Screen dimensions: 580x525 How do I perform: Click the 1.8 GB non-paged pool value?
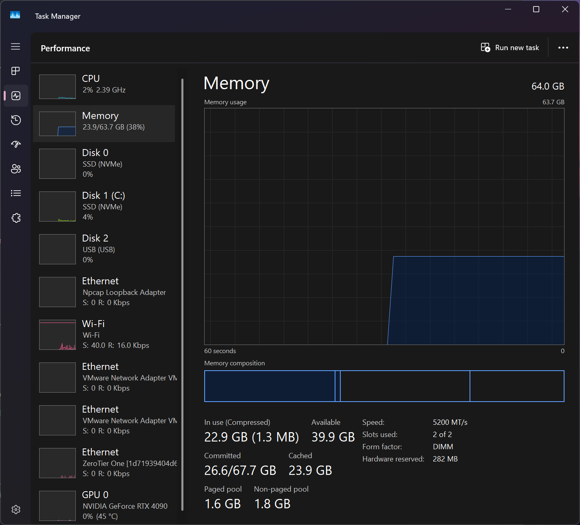[x=272, y=504]
